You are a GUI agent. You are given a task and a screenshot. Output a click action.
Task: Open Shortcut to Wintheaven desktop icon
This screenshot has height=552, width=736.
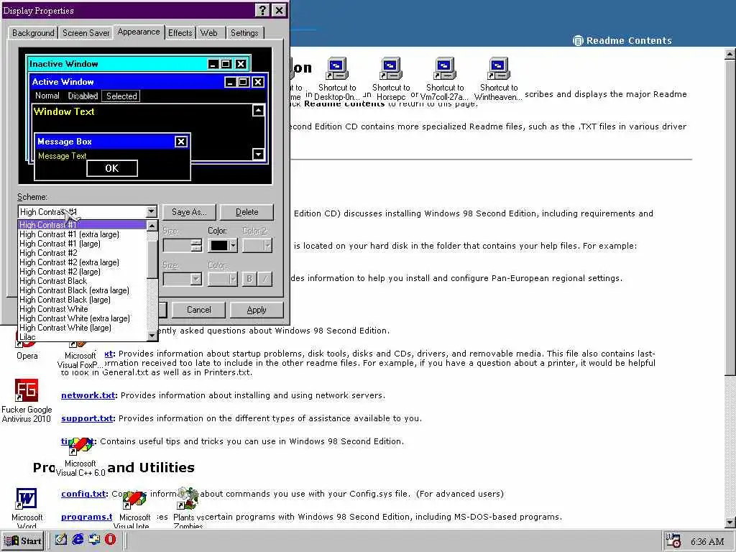499,78
